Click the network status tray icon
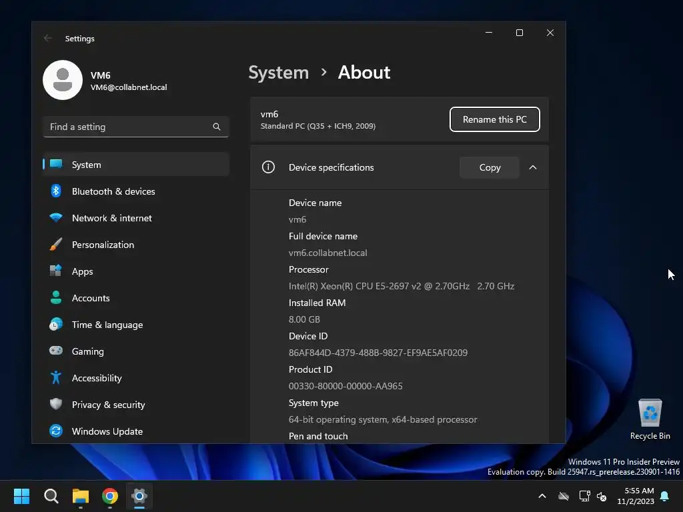Viewport: 683px width, 512px height. 584,496
